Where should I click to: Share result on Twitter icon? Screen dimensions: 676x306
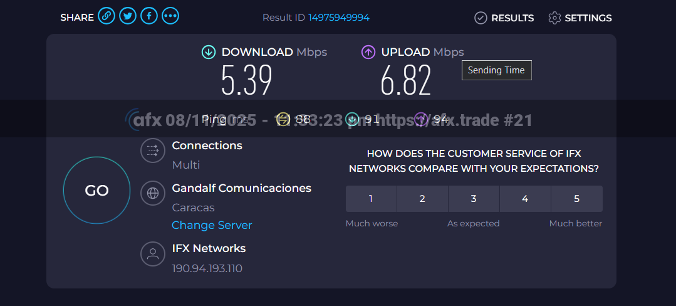coord(128,17)
